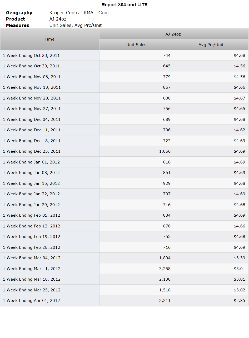Select row 1 Week Ending Apr 01, 2012

click(x=124, y=301)
